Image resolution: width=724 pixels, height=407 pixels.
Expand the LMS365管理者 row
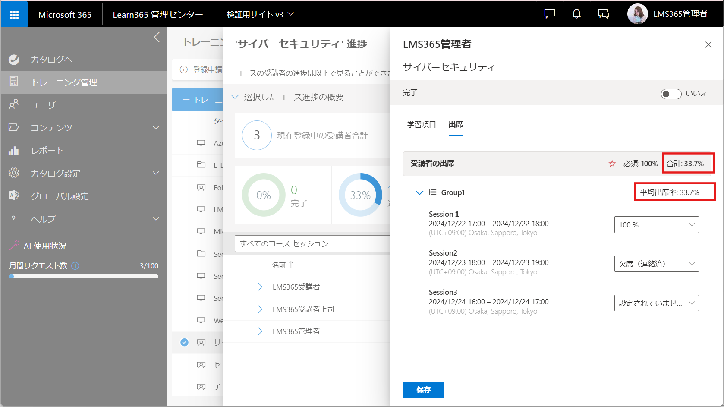260,331
